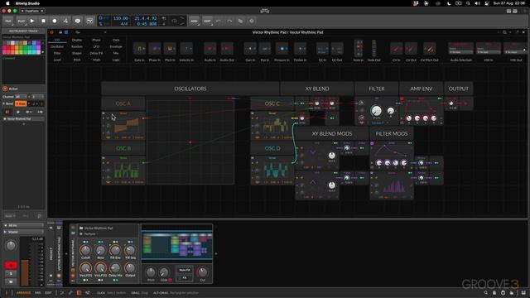Click the Cutoff remote control knob

coord(85,250)
